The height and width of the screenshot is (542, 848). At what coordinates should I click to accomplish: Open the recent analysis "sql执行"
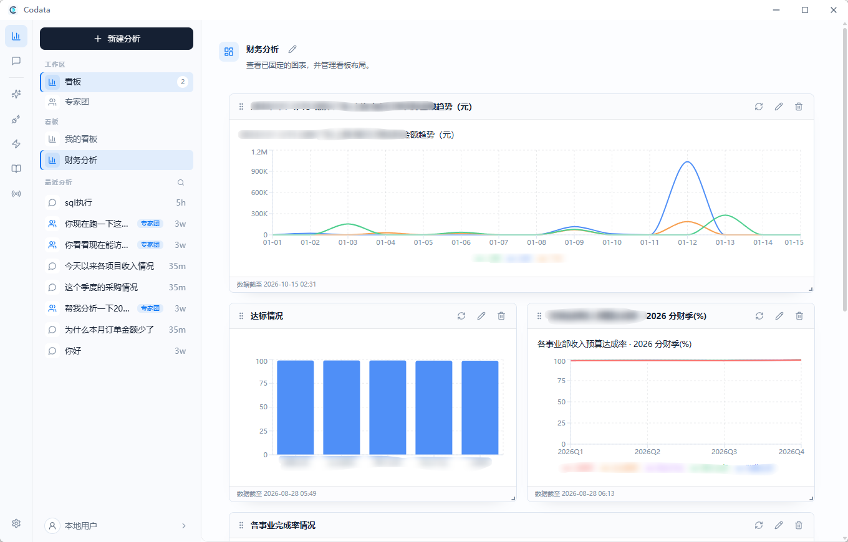point(117,202)
